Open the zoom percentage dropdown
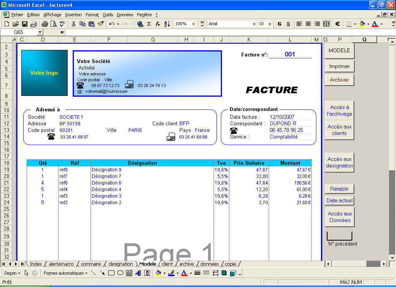Screen dimensions: 396x287 click(x=194, y=24)
